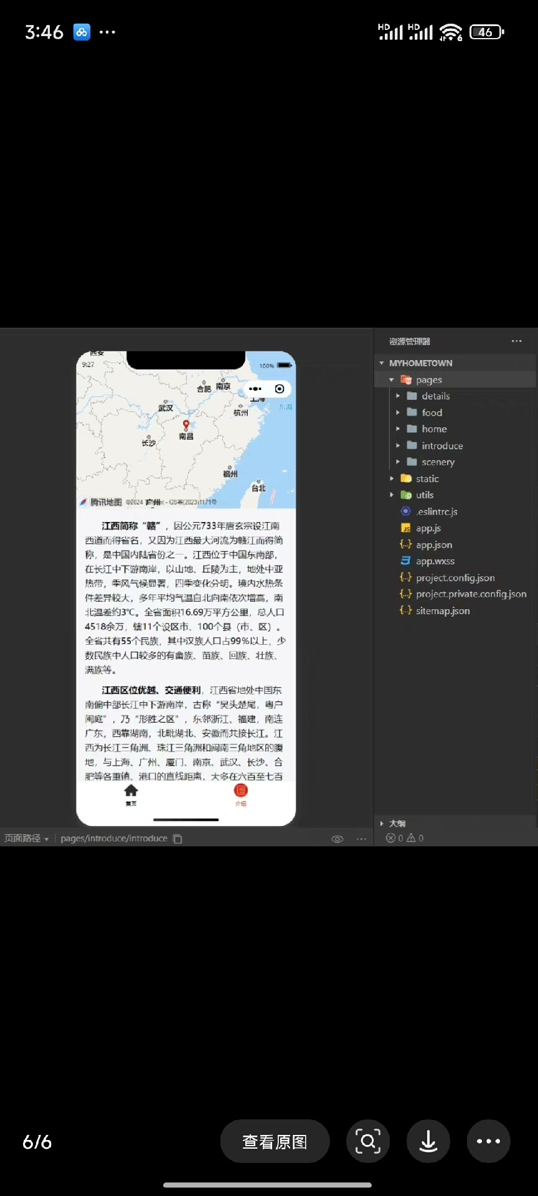Click the static folder icon
The image size is (538, 1196).
[x=406, y=478]
